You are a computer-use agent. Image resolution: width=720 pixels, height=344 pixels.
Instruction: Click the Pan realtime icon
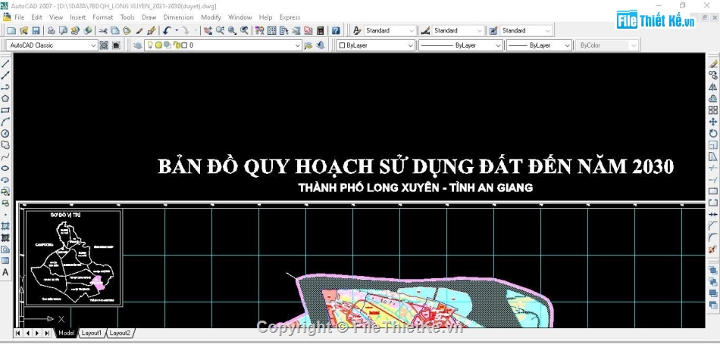pyautogui.click(x=208, y=31)
